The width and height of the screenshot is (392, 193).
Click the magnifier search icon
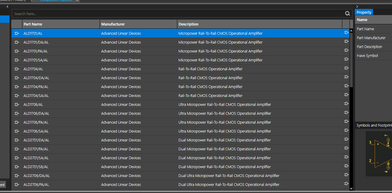coord(347,14)
